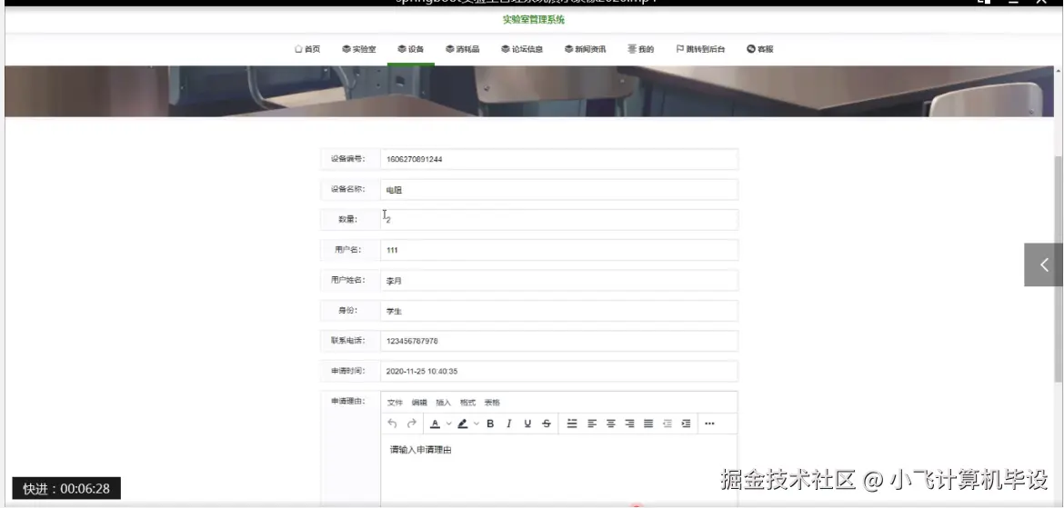
Task: Open the text color dropdown arrow
Action: pyautogui.click(x=448, y=423)
